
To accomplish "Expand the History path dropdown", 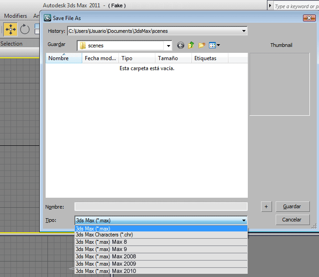I will [244, 31].
